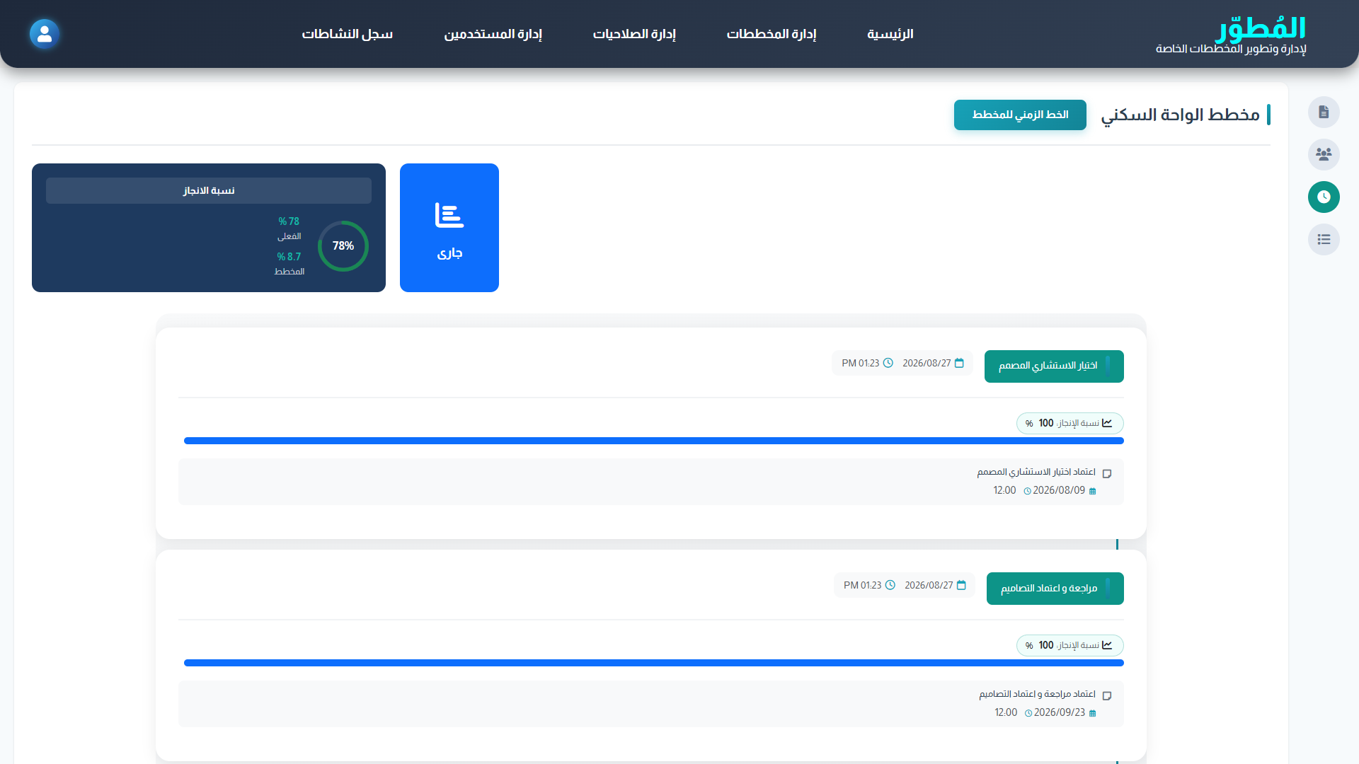Click the bar chart icon in جارى card
This screenshot has height=764, width=1359.
pyautogui.click(x=449, y=215)
